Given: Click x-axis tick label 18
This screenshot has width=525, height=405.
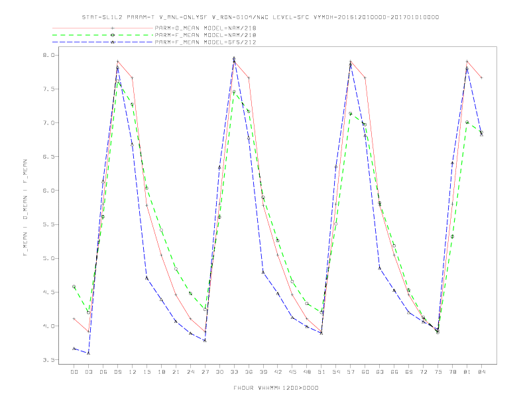Looking at the screenshot, I should pyautogui.click(x=161, y=372).
